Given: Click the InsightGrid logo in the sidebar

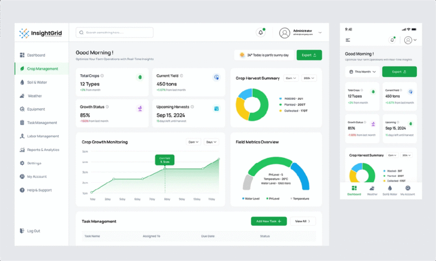Looking at the screenshot, I should [x=40, y=33].
